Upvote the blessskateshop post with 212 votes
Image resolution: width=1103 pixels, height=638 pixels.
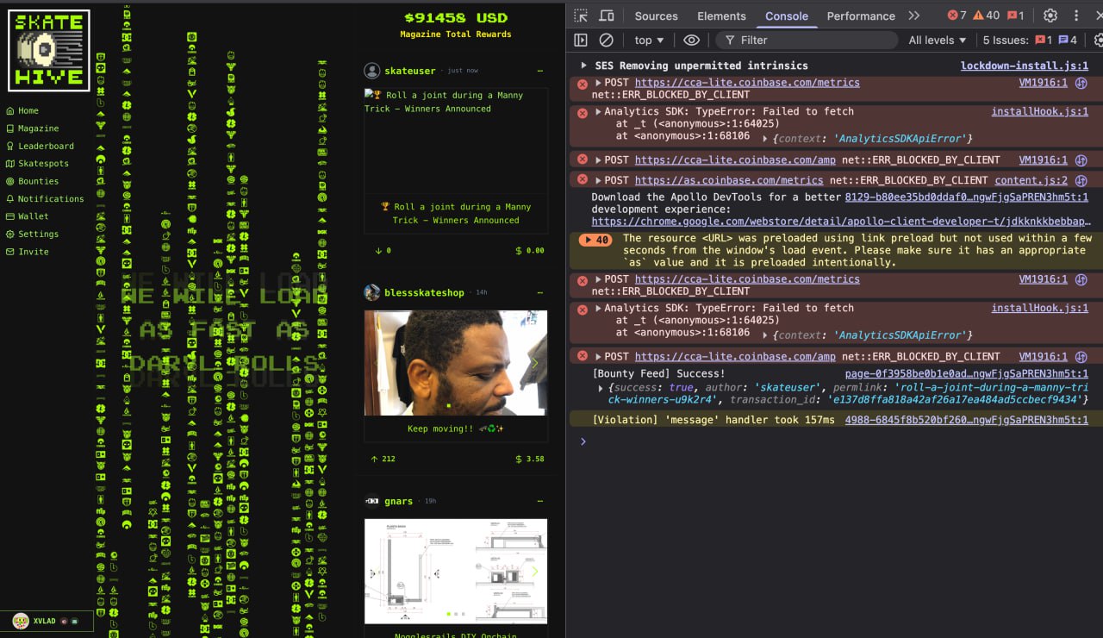click(x=376, y=459)
